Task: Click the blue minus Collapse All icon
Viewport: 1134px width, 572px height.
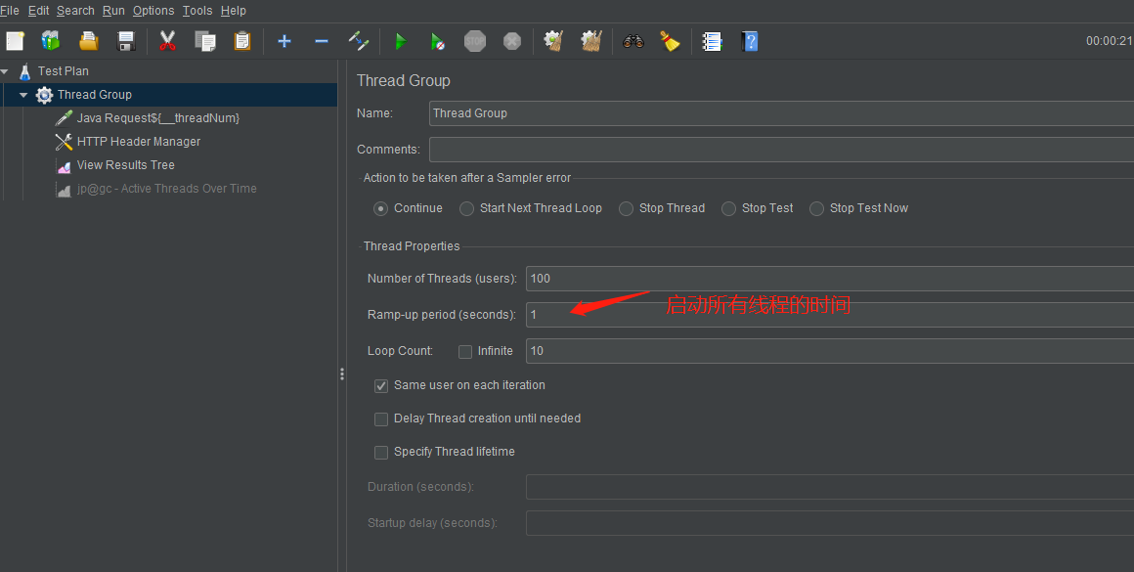Action: (322, 41)
